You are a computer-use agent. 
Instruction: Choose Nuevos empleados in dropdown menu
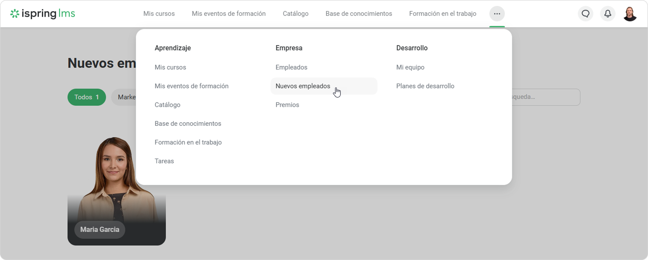pyautogui.click(x=303, y=86)
